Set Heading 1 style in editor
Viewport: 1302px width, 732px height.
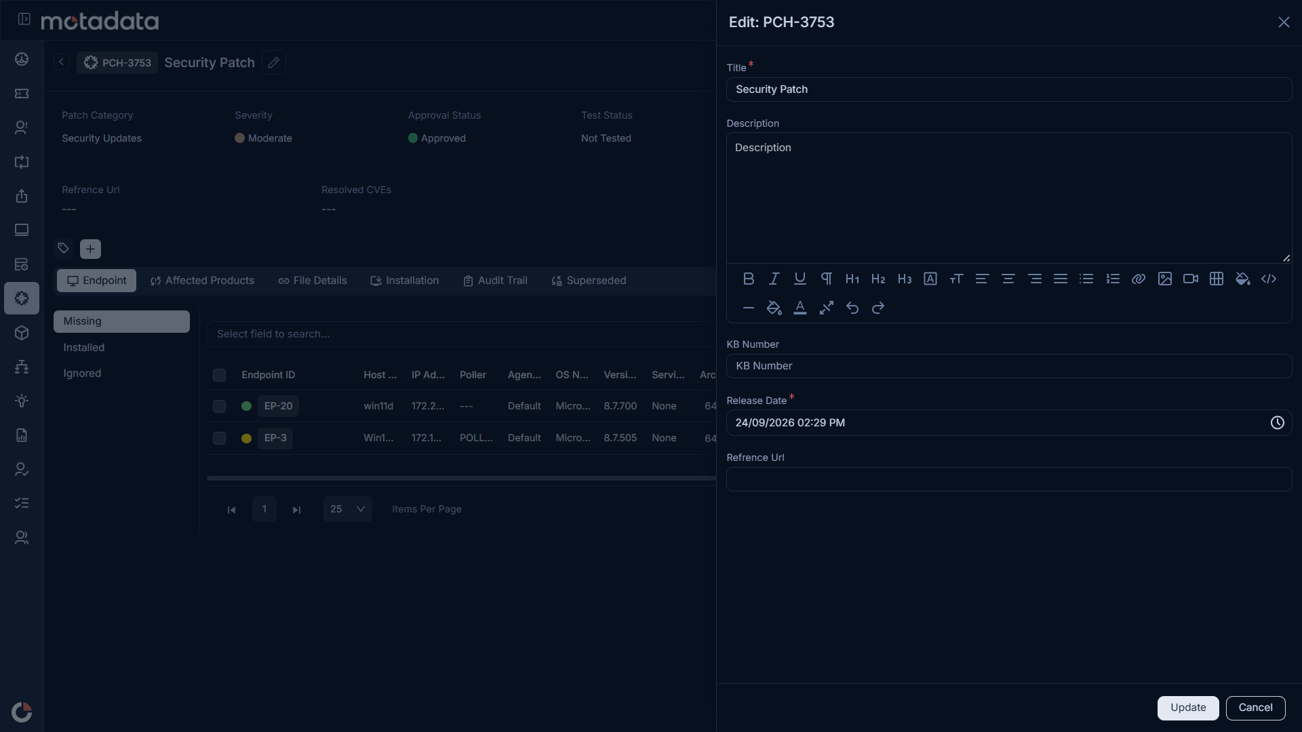852,279
